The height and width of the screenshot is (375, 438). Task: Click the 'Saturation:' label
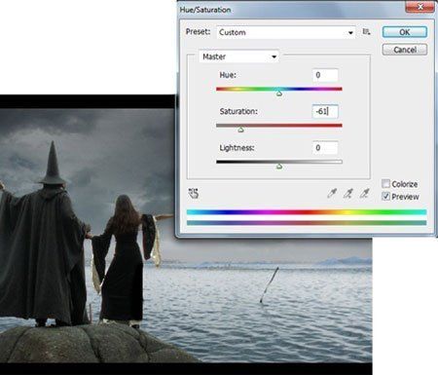pos(238,111)
